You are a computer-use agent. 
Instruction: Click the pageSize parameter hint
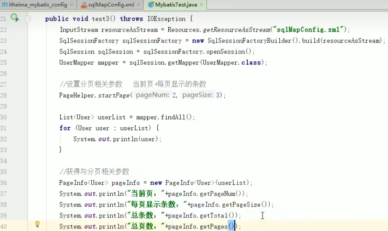pos(197,95)
